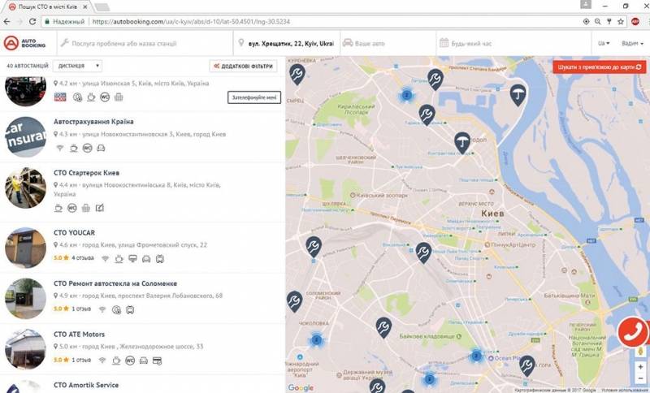
Task: Open the Вадим user account menu
Action: (631, 43)
